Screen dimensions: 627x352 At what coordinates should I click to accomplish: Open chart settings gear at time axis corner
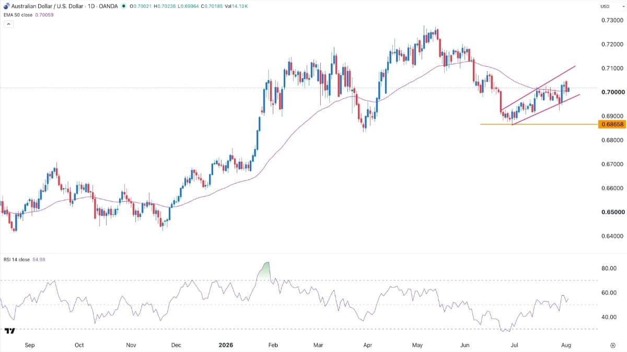612,345
